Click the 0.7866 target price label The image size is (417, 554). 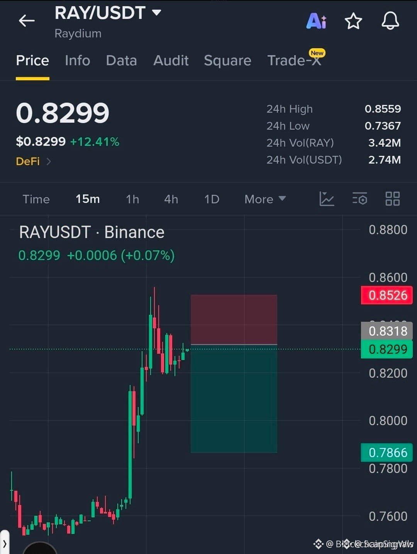pos(387,453)
